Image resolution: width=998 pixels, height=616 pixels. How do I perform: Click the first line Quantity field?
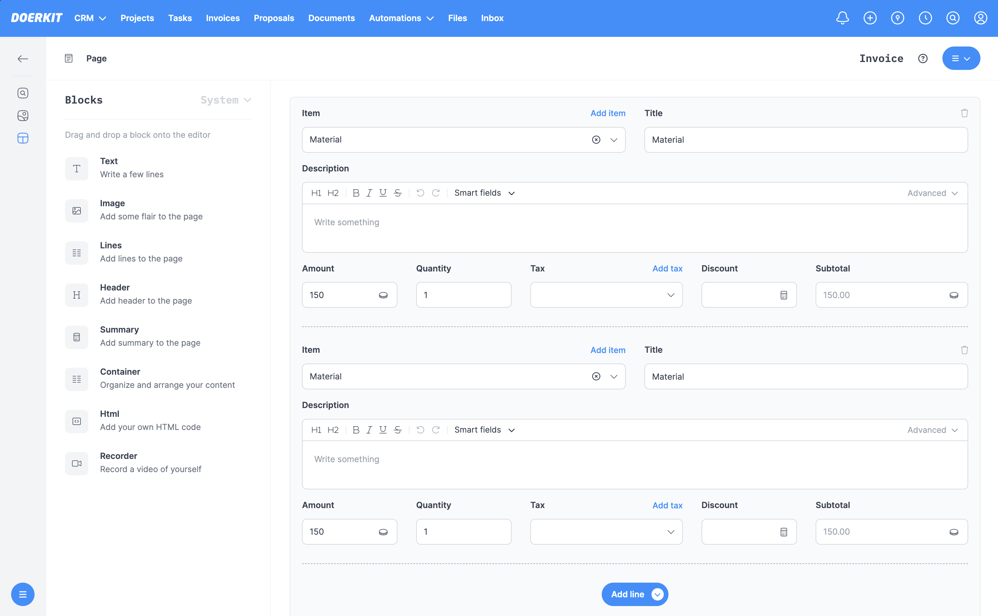(x=463, y=295)
